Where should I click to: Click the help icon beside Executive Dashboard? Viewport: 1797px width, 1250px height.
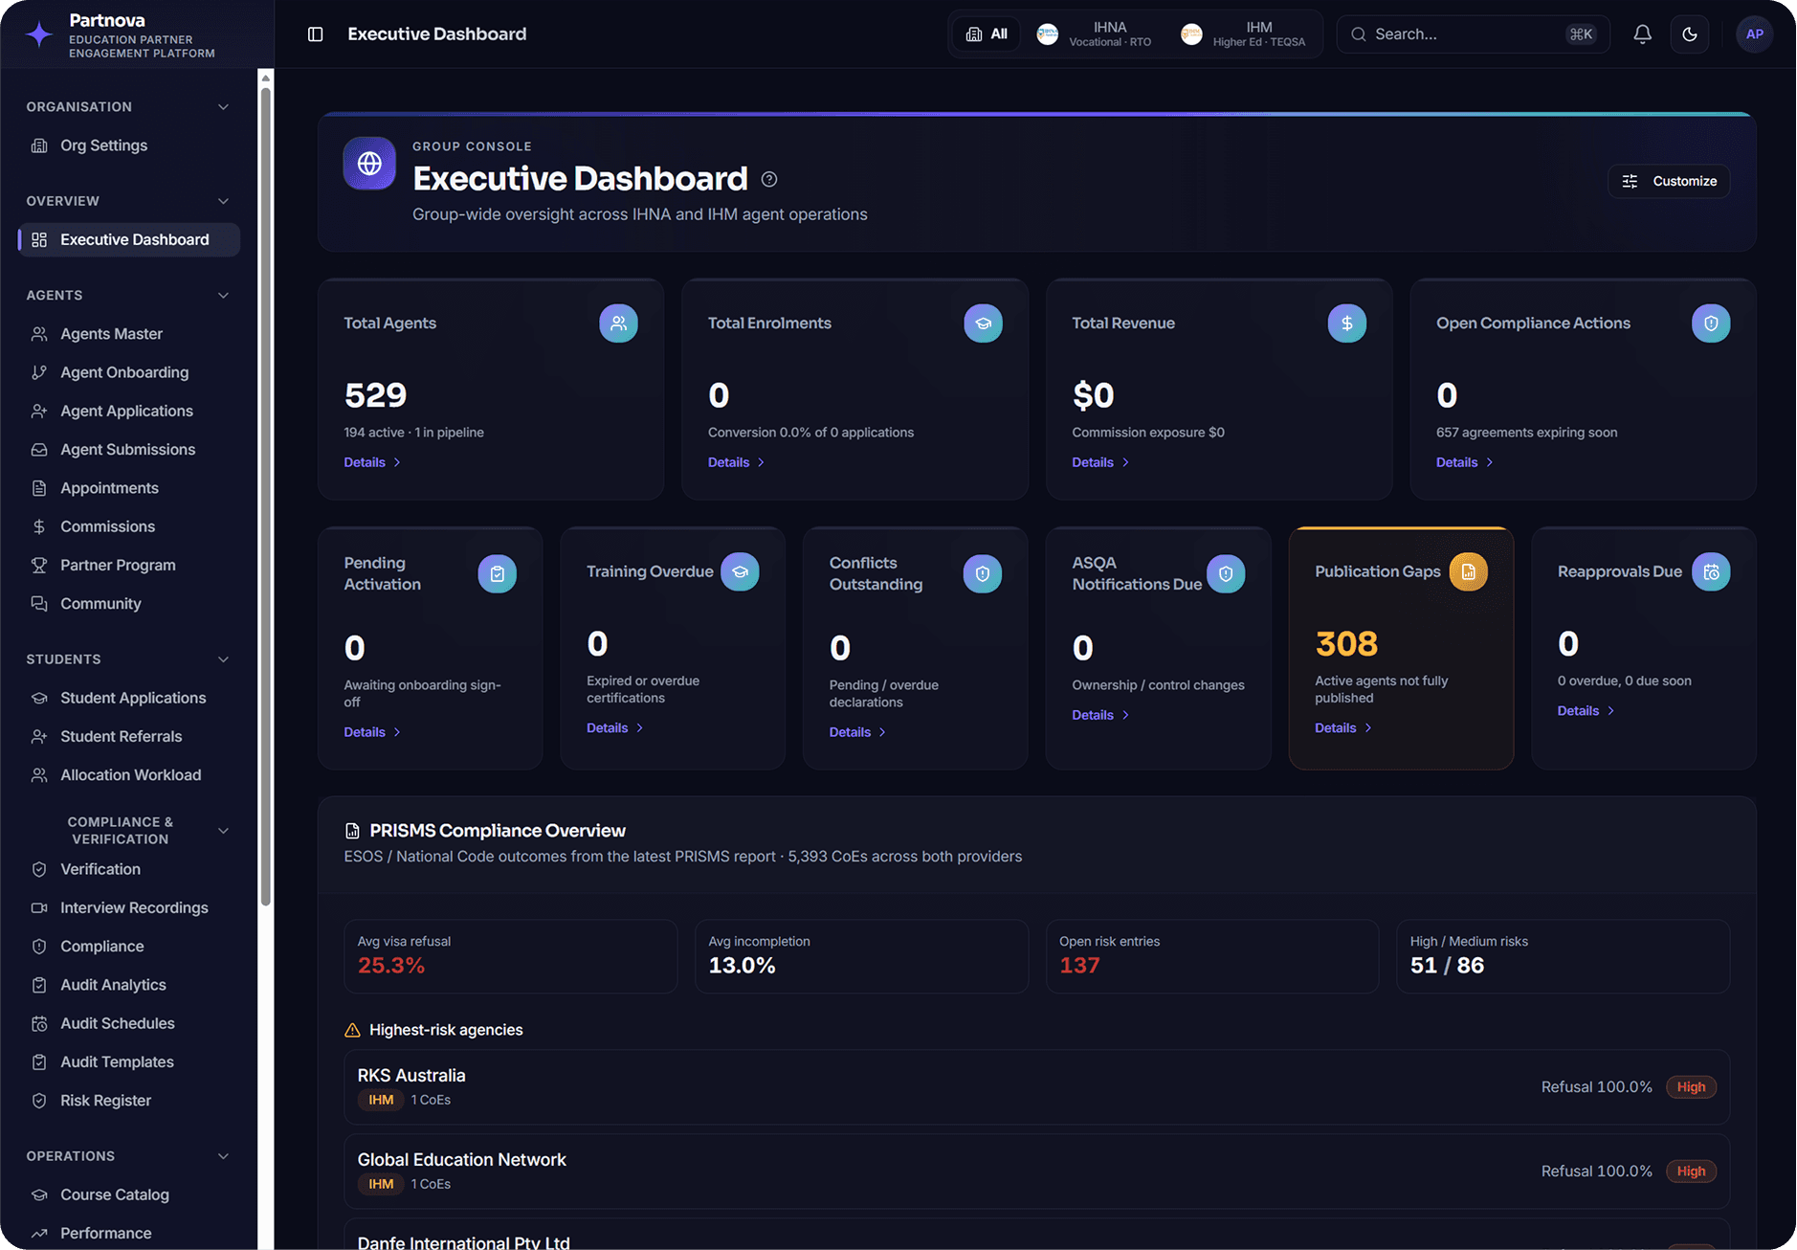click(769, 179)
